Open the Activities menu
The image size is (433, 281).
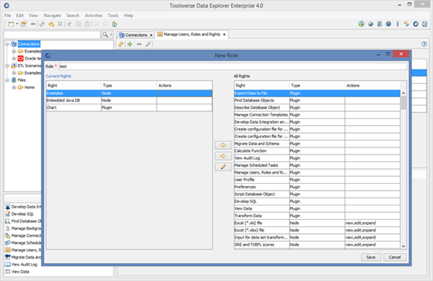click(x=94, y=15)
